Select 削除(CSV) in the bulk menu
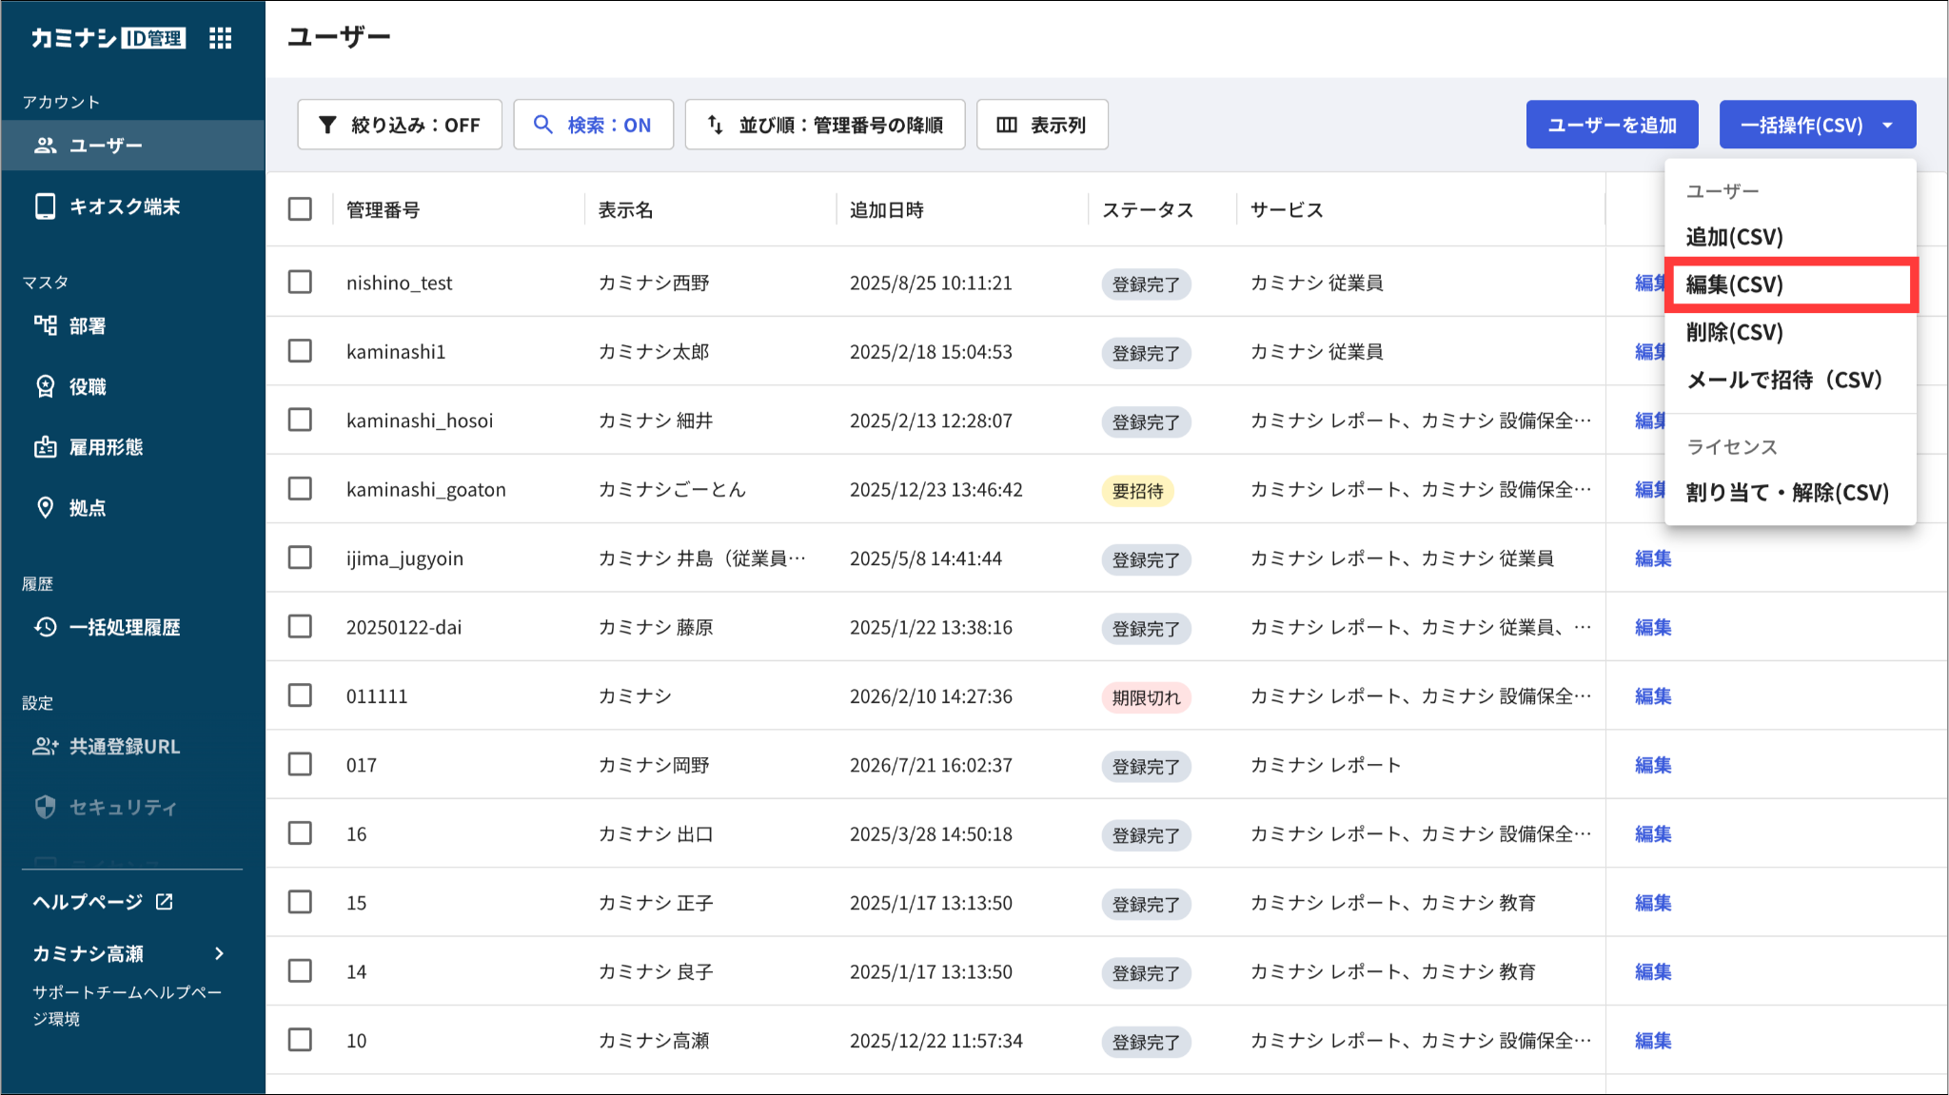 [1734, 332]
